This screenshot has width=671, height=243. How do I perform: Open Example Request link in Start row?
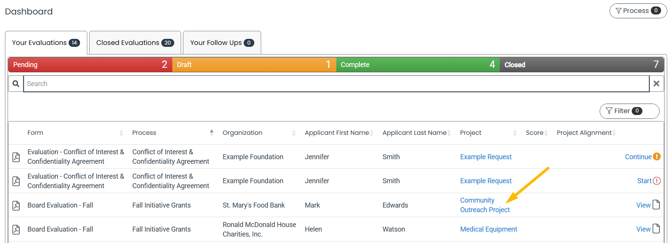486,181
